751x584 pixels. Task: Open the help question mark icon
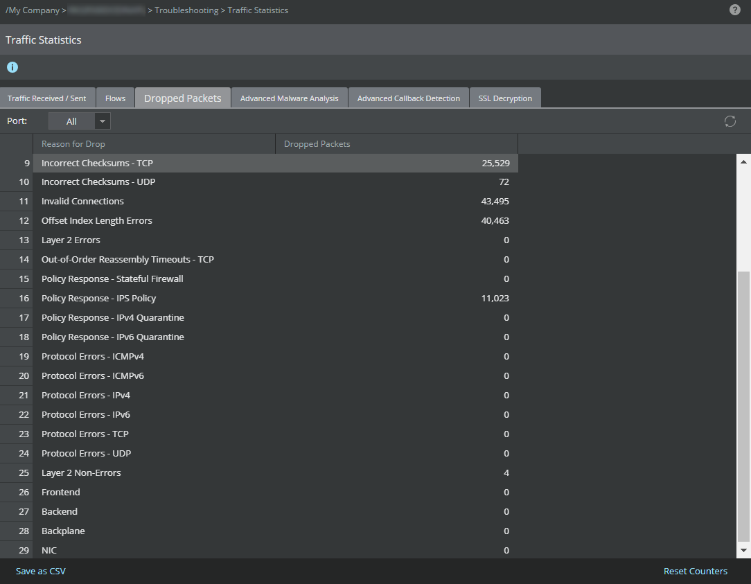coord(734,10)
